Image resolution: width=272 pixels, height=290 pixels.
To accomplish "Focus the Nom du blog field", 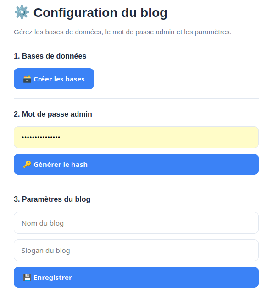I will pos(136,223).
